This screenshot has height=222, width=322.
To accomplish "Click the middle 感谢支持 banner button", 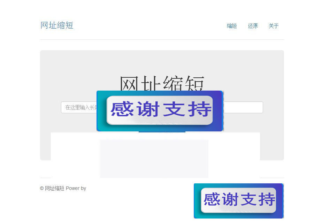I will [160, 110].
